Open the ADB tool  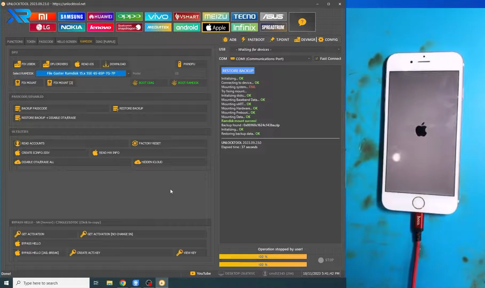229,40
